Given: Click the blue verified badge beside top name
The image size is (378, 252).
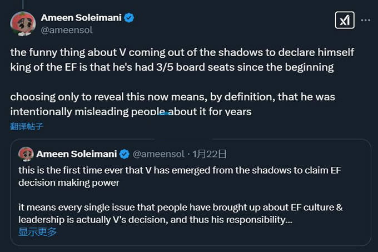Looking at the screenshot, I should (x=129, y=18).
